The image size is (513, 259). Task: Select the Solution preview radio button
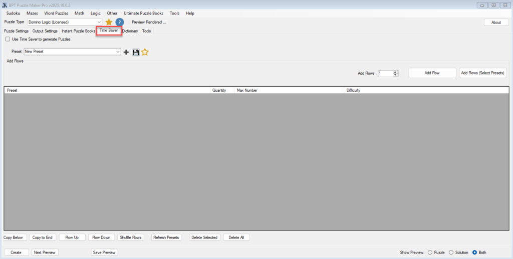[451, 252]
